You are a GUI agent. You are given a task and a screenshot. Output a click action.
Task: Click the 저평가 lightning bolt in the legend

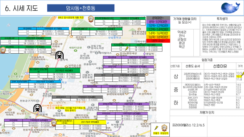156,128
